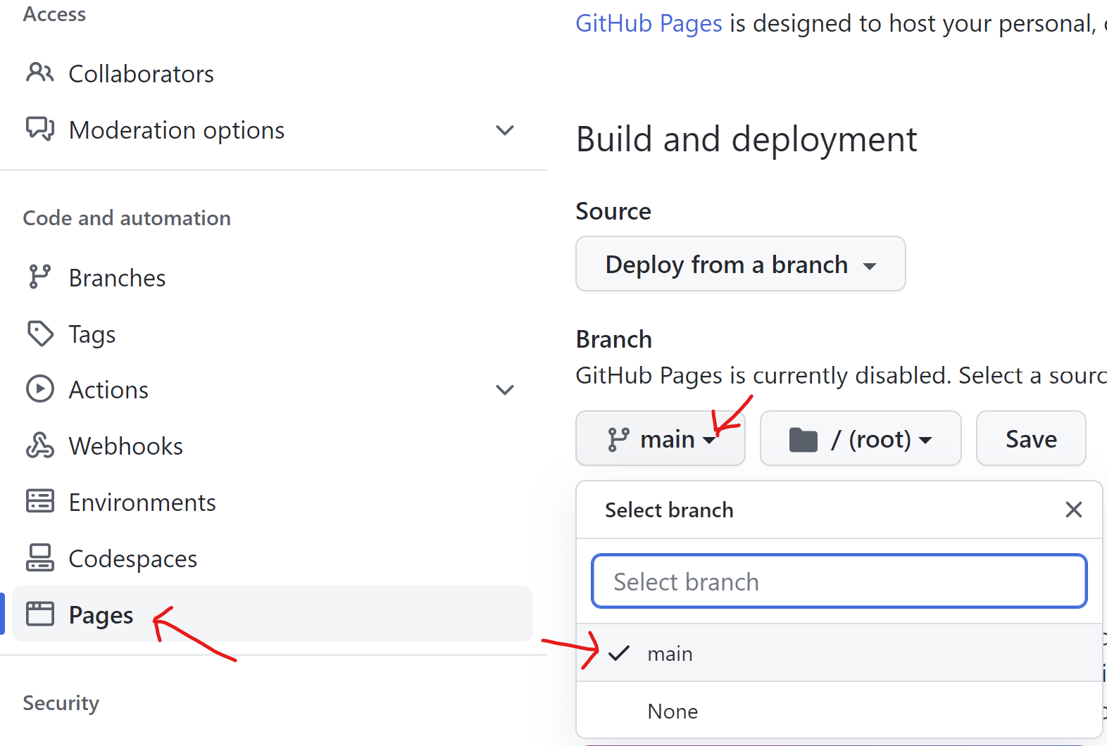Click the branch icon in main button

tap(618, 439)
